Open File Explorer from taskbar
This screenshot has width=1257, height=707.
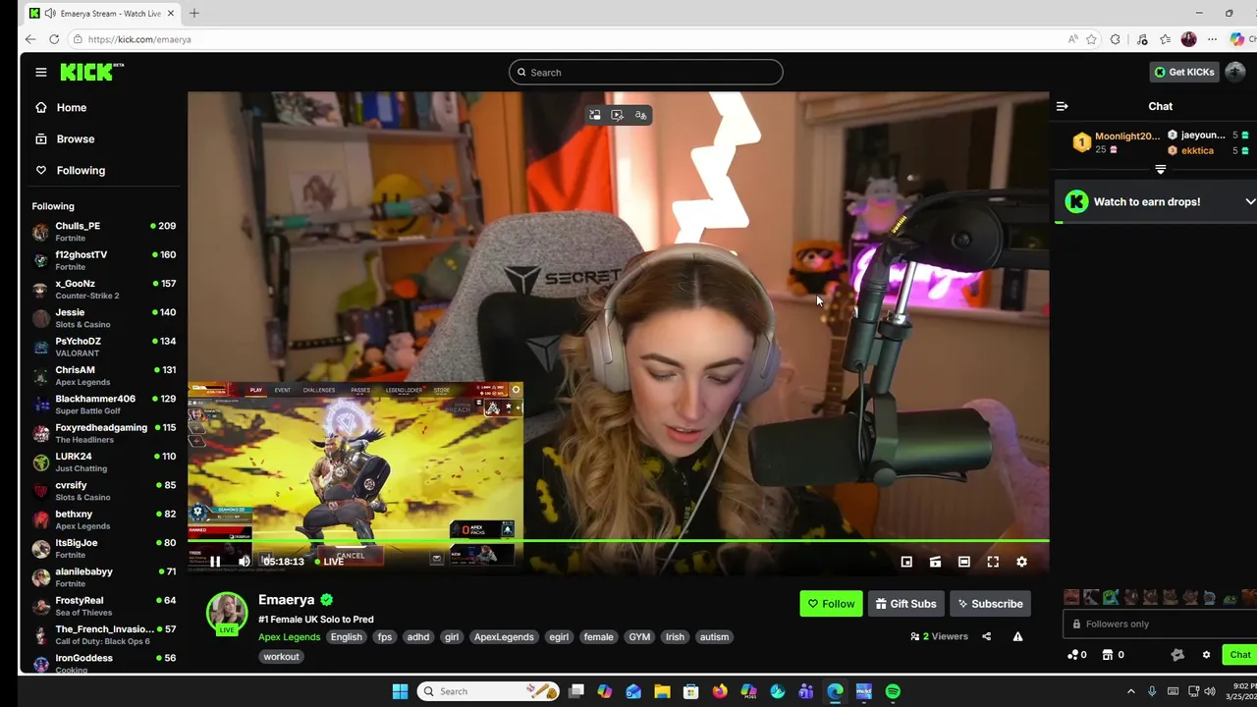[x=662, y=691]
